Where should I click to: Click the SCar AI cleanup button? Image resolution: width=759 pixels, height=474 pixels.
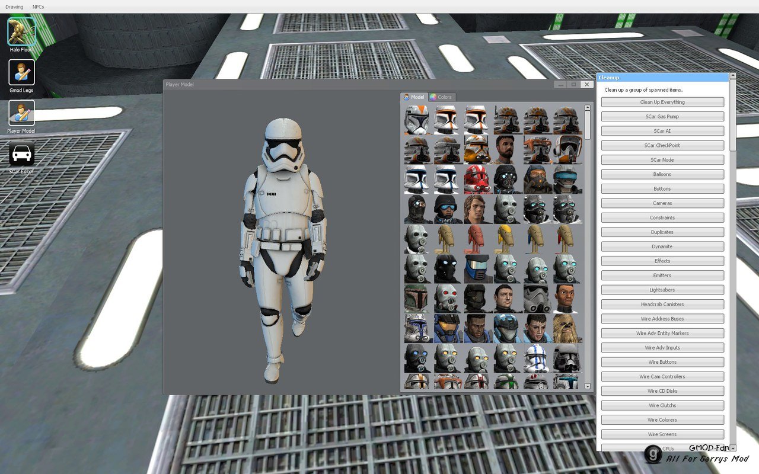pos(662,131)
